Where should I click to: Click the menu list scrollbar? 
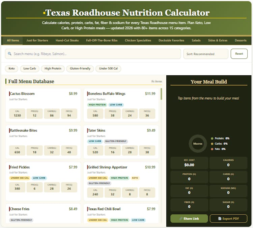coord(161,95)
